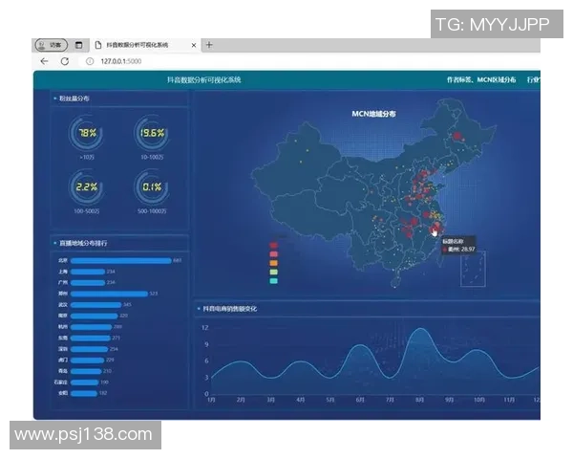Click the 郑州 bar in ranking chart

point(108,294)
